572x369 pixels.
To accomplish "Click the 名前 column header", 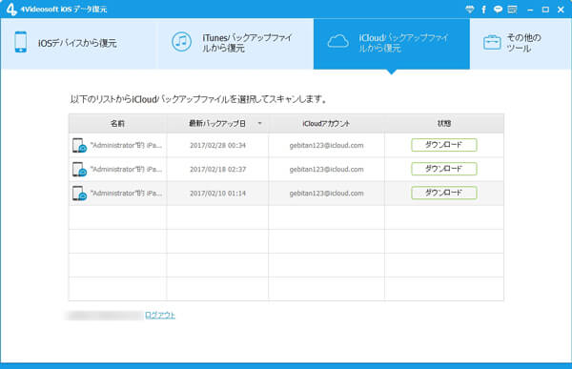I will click(118, 123).
